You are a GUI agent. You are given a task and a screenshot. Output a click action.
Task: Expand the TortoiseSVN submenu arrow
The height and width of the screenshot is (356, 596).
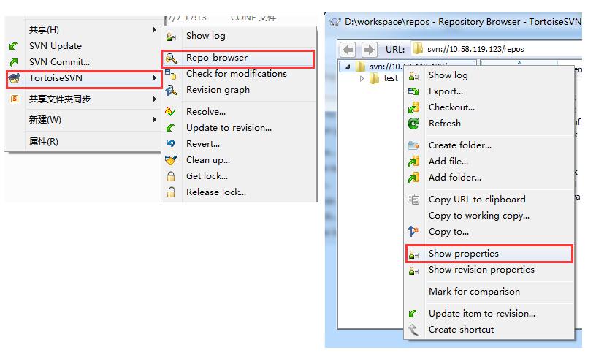[154, 78]
